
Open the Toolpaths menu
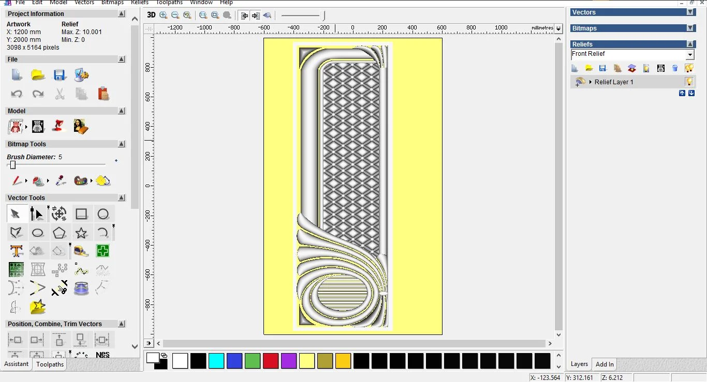tap(169, 3)
